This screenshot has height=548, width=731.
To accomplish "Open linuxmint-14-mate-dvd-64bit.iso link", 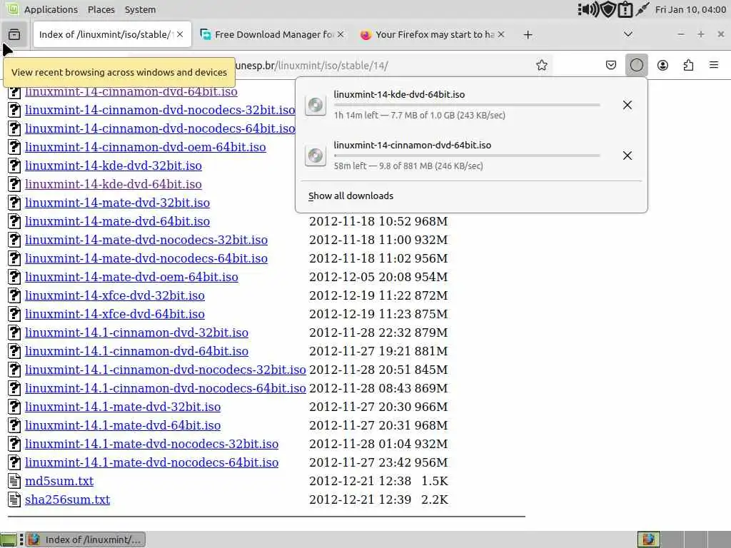I will pos(118,221).
